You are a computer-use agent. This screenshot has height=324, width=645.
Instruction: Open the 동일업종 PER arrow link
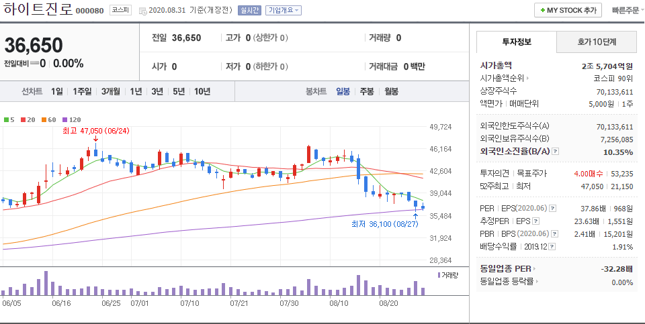(534, 269)
